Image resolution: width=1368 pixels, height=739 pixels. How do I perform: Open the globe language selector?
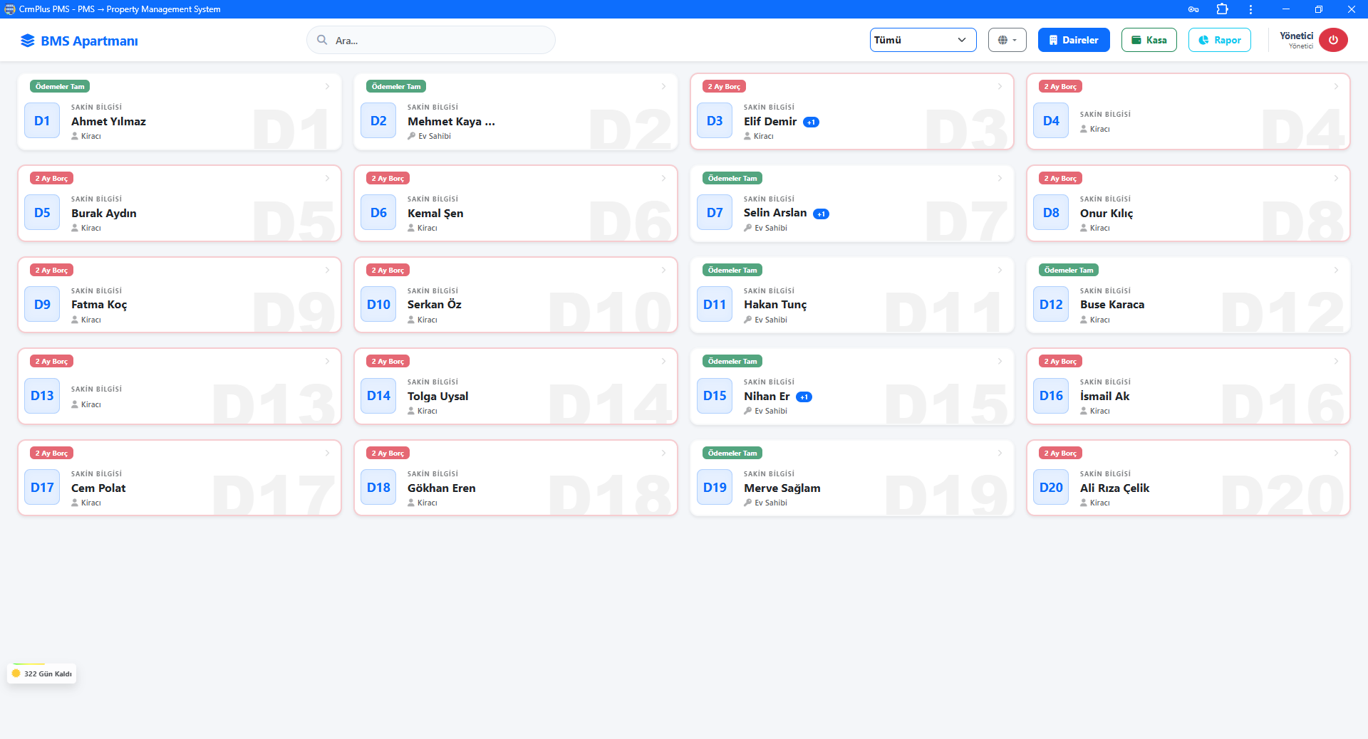(x=1007, y=40)
